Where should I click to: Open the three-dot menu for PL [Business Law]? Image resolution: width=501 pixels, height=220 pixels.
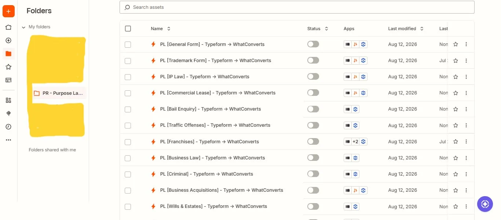click(466, 158)
